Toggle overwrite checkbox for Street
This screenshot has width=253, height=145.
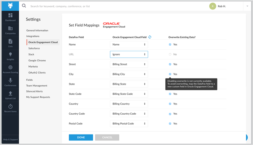coord(170,64)
